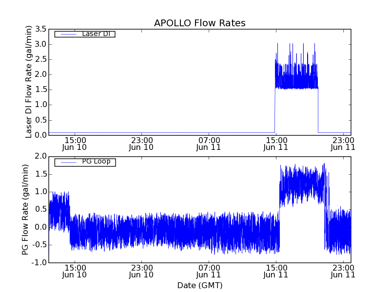This screenshot has width=390, height=292.
Task: Click the Date (GMT) x-axis label
Action: coord(199,285)
